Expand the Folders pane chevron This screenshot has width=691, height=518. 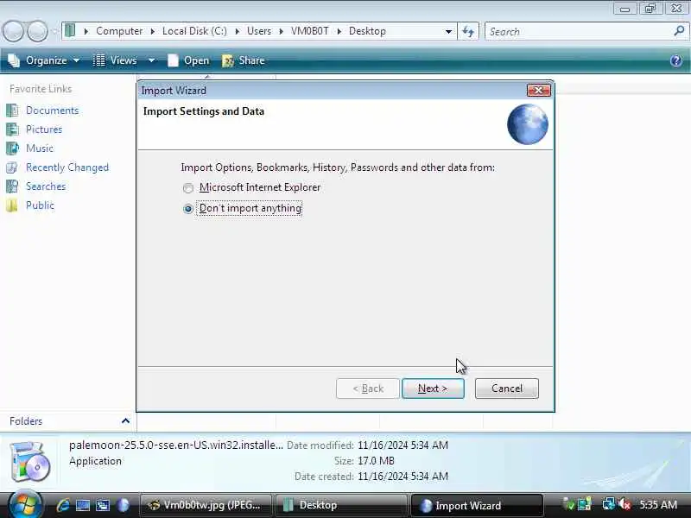pos(125,421)
